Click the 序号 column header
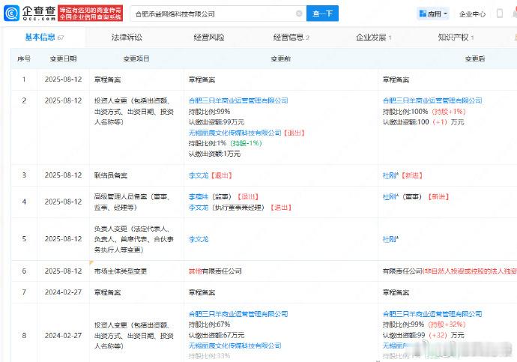 [x=24, y=58]
